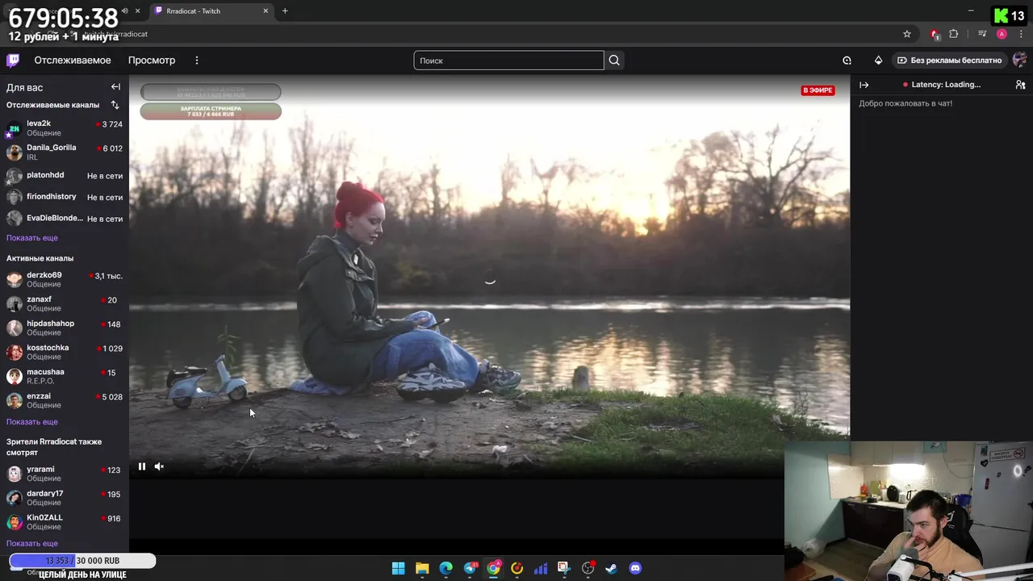
Task: Collapse the Для вас sidebar
Action: point(115,87)
